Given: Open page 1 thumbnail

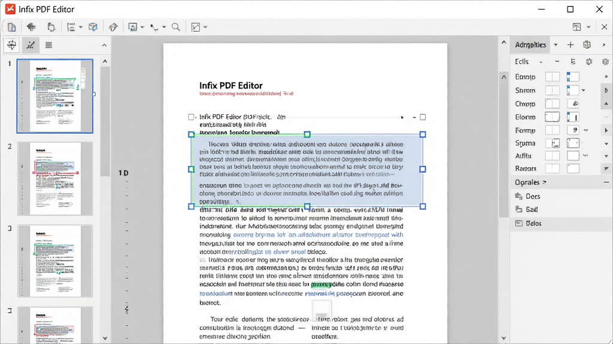Looking at the screenshot, I should (x=54, y=96).
